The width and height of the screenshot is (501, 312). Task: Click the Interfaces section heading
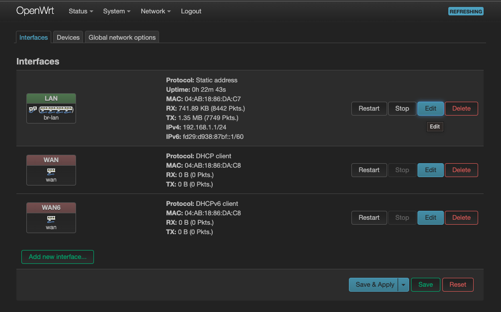tap(38, 61)
